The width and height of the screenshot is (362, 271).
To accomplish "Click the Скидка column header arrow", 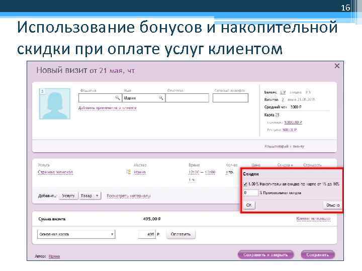I will pyautogui.click(x=292, y=166).
